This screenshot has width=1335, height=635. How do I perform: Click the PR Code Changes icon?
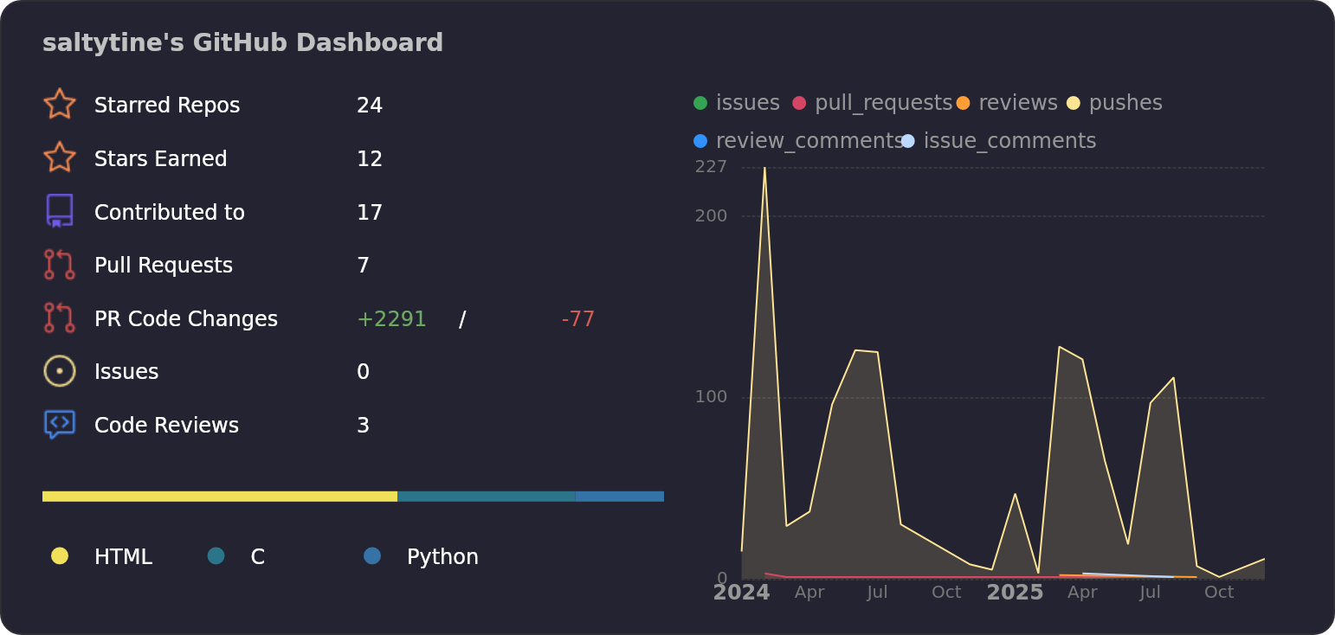pos(59,318)
